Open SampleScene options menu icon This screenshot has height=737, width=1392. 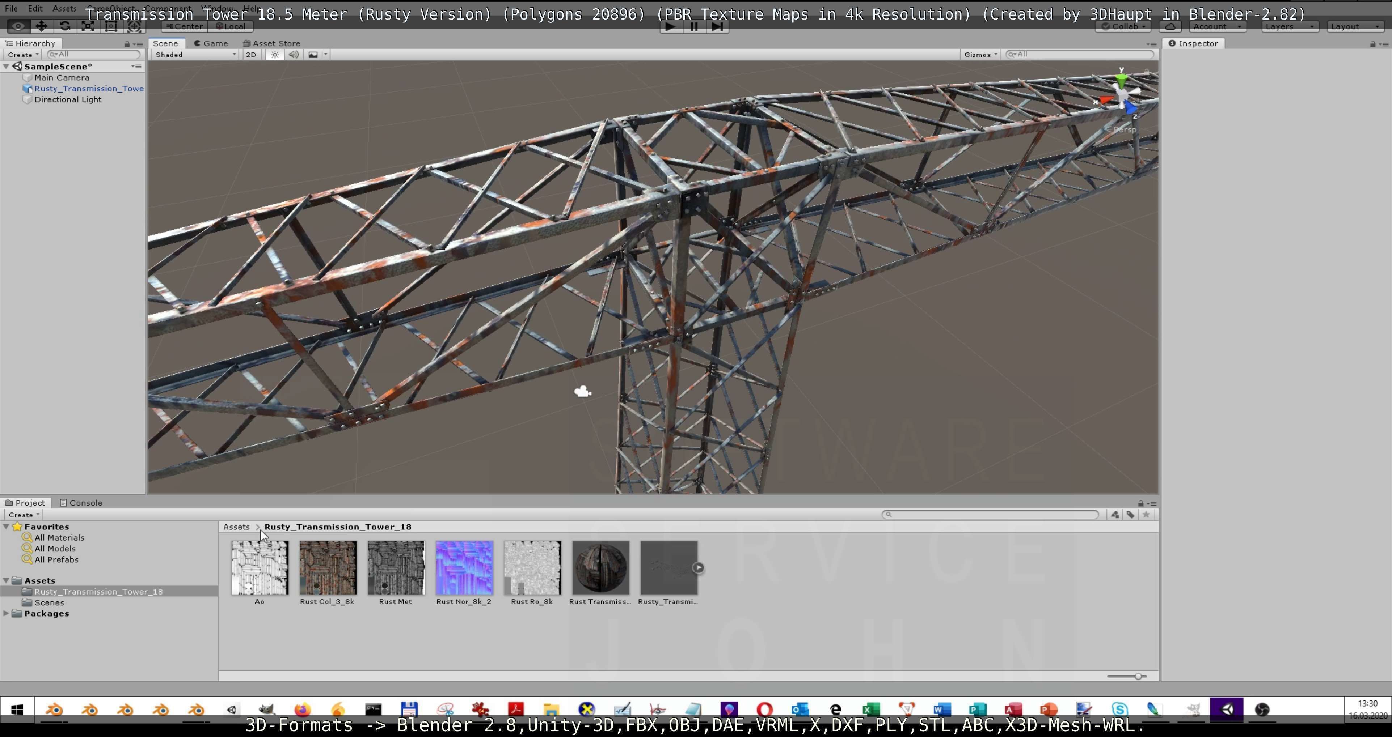click(x=136, y=67)
